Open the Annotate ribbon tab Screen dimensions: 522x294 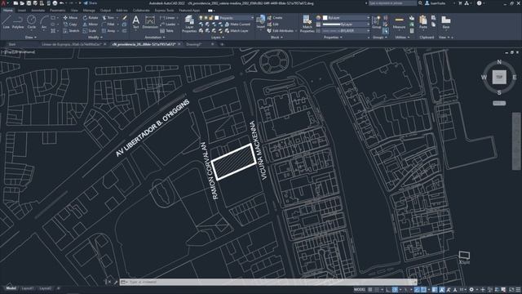point(38,11)
